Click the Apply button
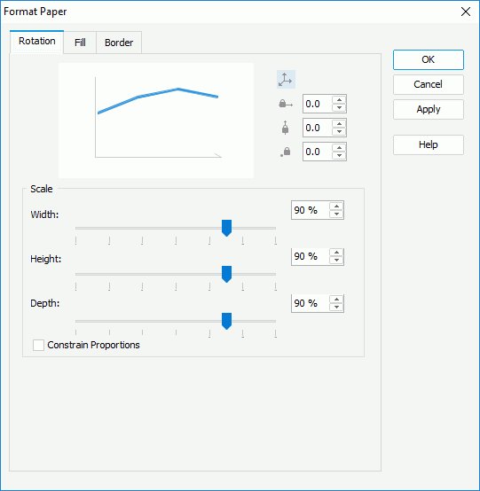Screen dimensions: 480x491 429,109
